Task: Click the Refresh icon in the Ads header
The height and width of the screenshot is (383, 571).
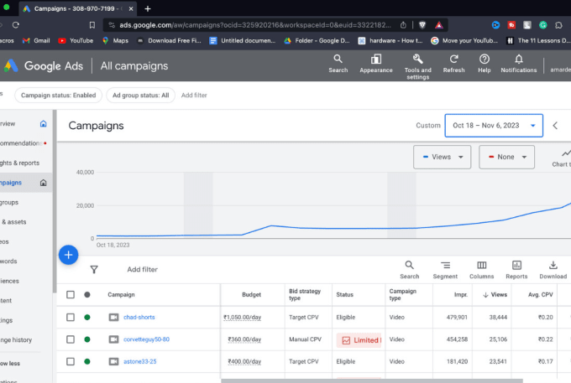Action: pos(453,64)
